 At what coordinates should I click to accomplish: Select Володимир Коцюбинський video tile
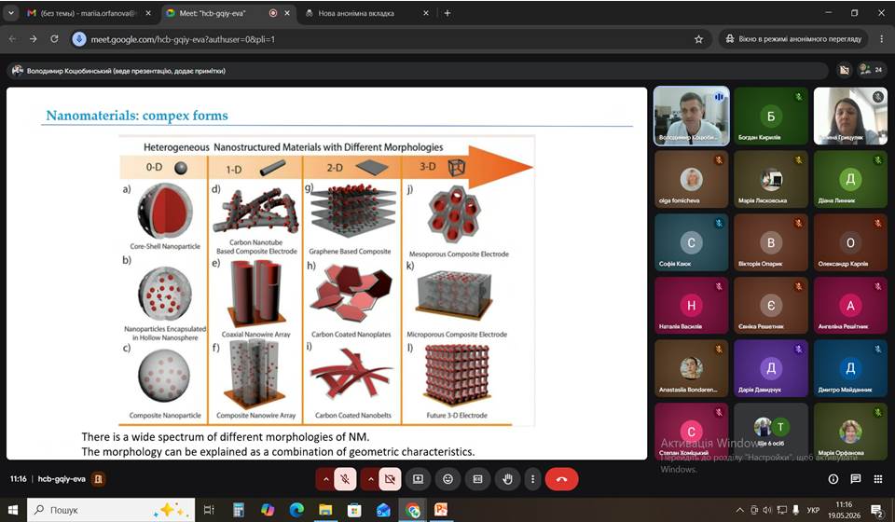[x=691, y=116]
